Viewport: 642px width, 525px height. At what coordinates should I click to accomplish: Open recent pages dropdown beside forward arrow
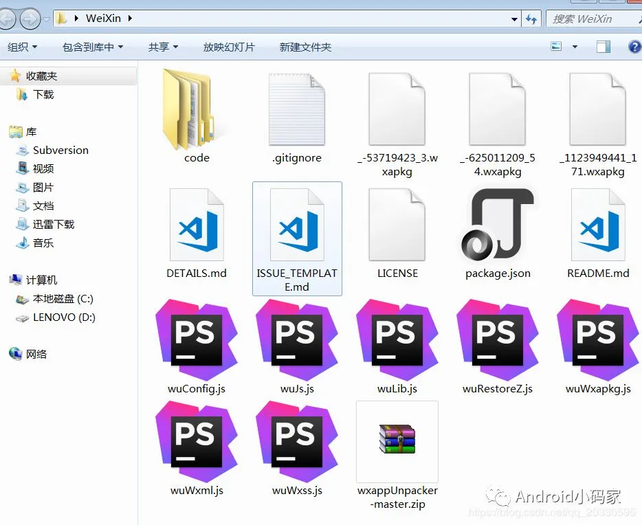coord(46,19)
